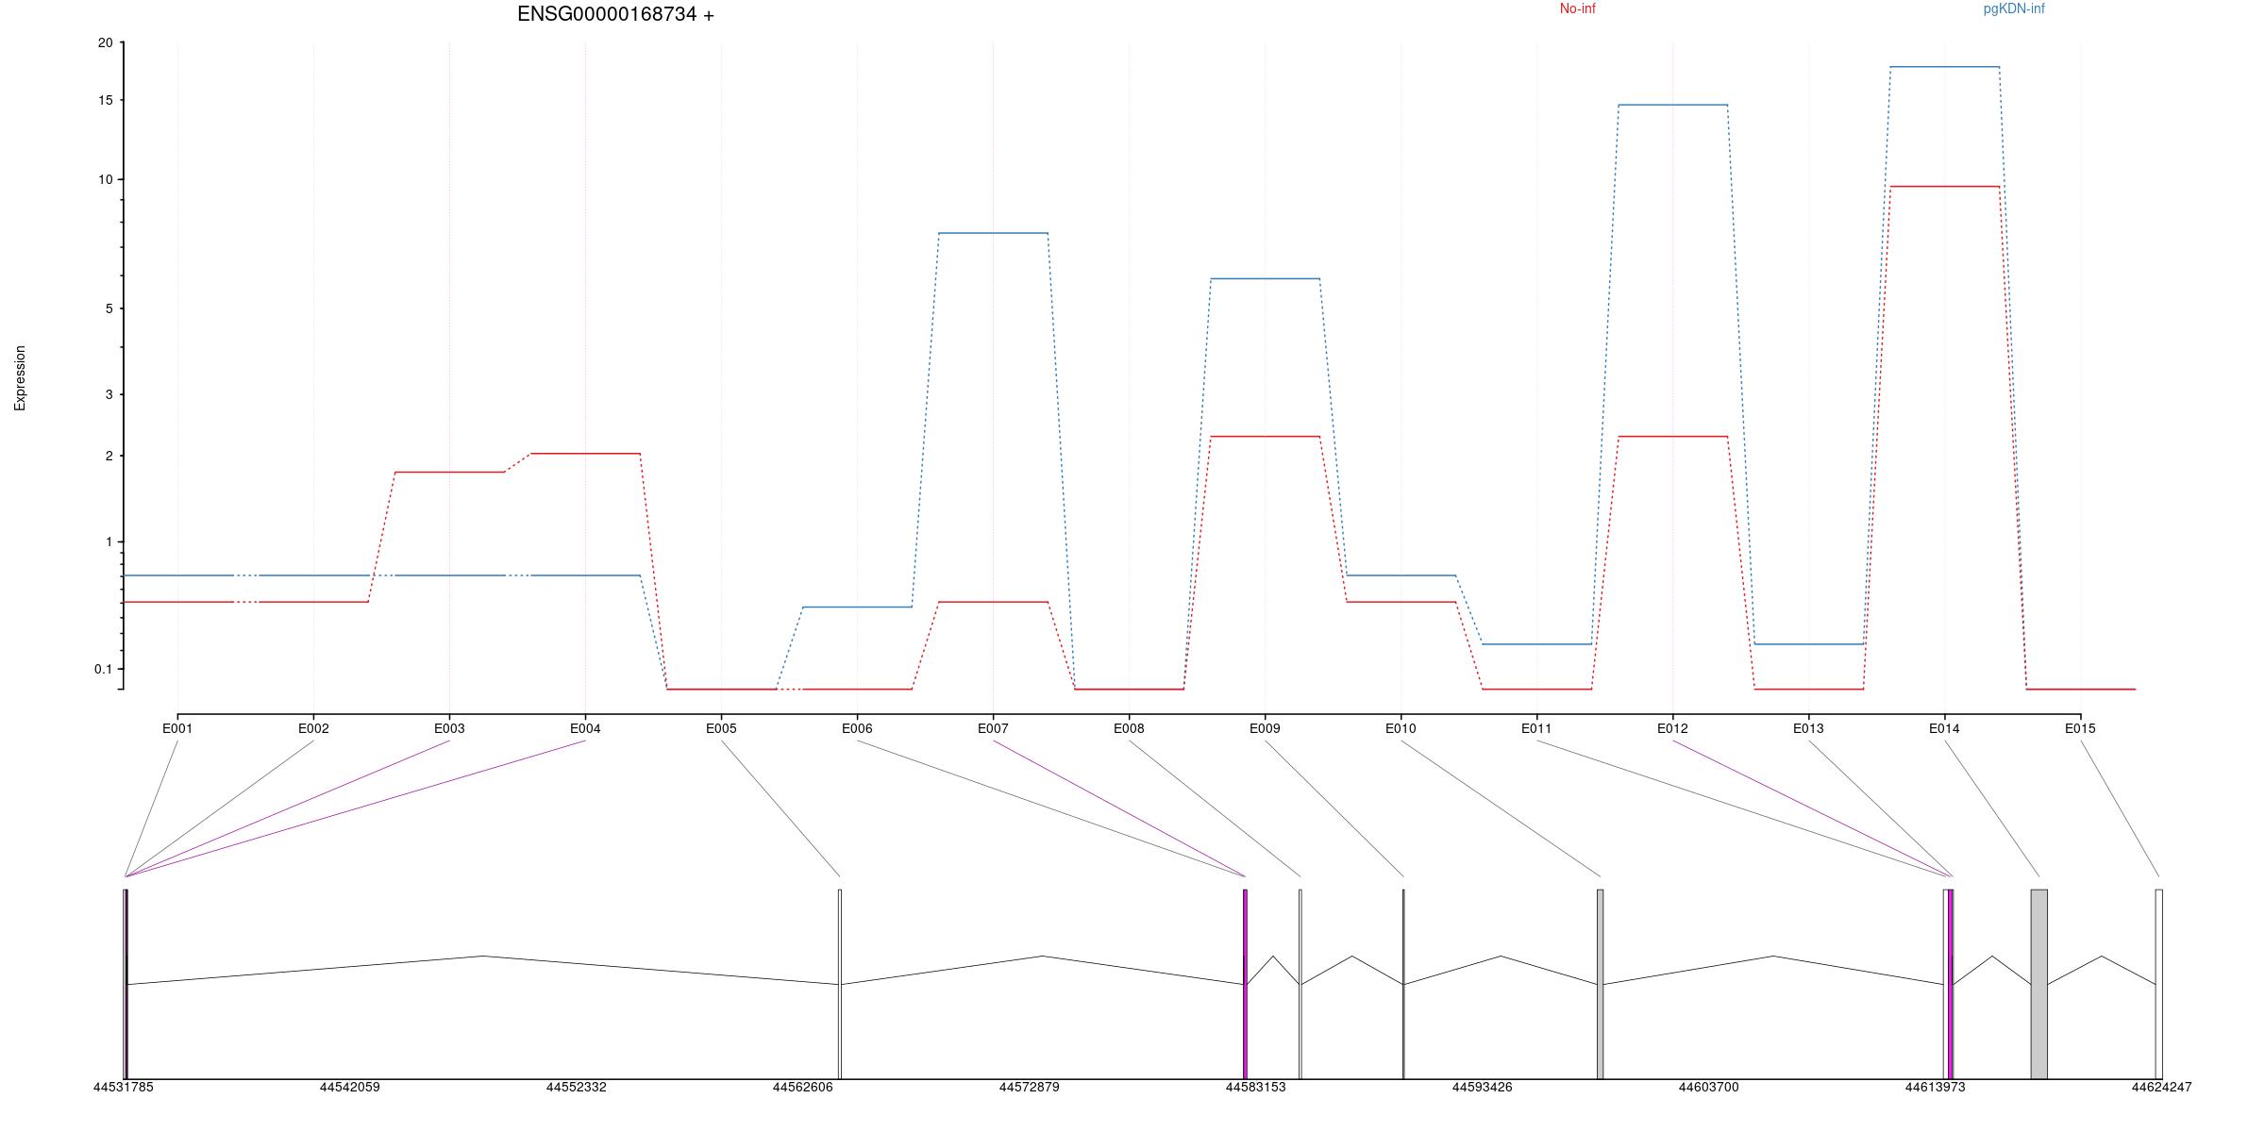
Task: Select the pgKDN-inf legend label
Action: (2014, 9)
